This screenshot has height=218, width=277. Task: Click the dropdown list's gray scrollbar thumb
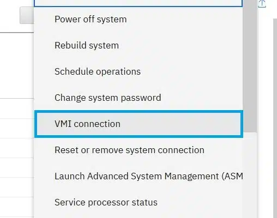coord(250,66)
